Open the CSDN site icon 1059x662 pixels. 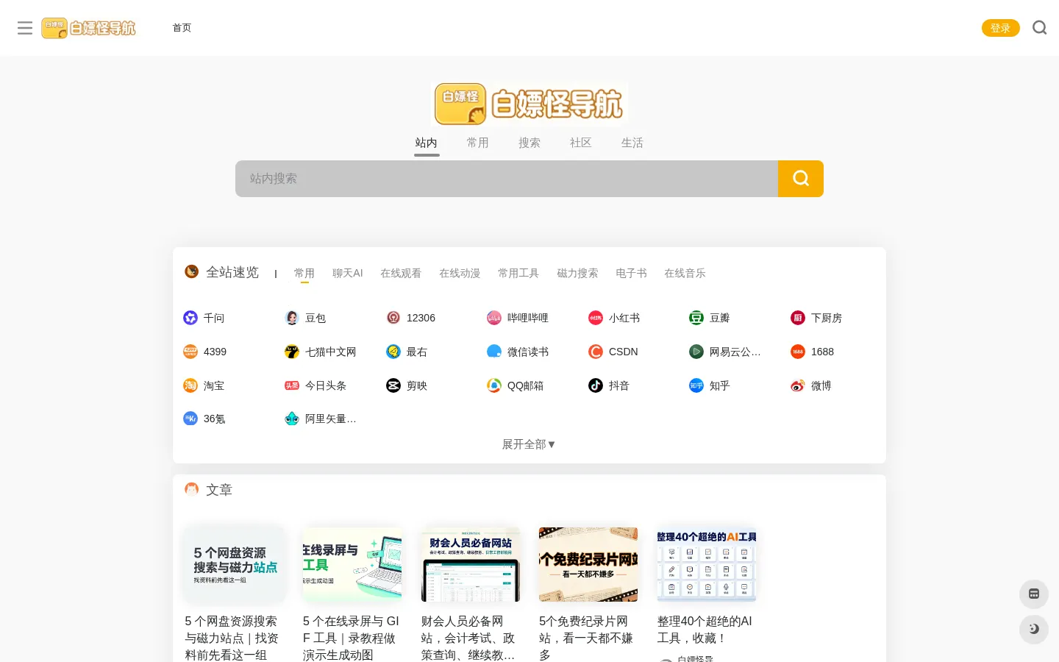click(596, 352)
